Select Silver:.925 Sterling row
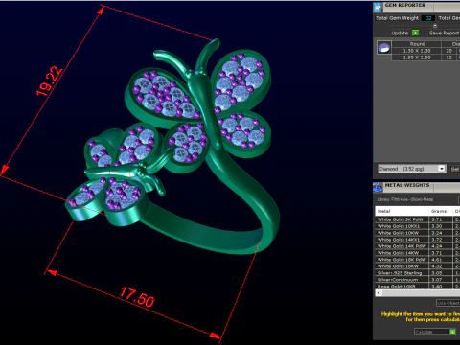 pyautogui.click(x=418, y=273)
